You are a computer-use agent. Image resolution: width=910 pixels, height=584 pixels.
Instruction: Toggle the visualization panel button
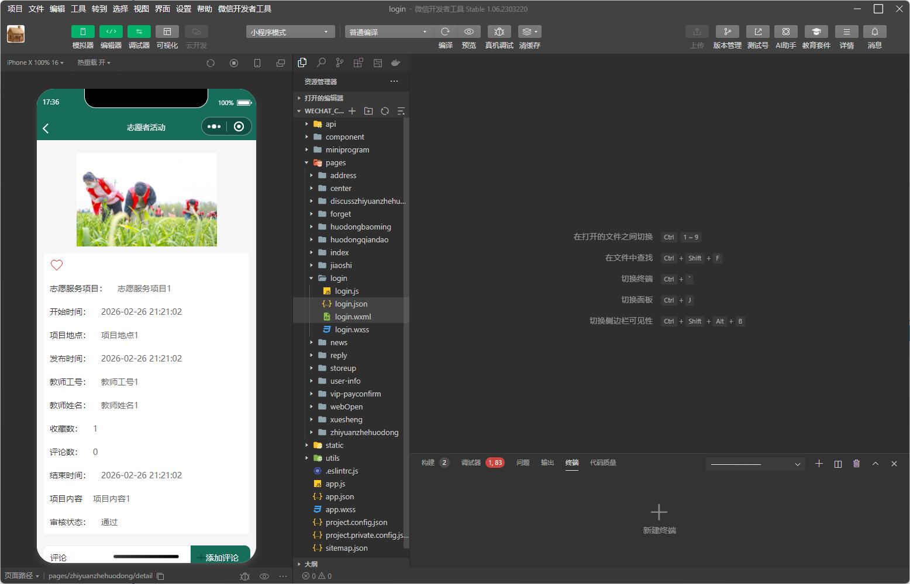click(x=167, y=32)
